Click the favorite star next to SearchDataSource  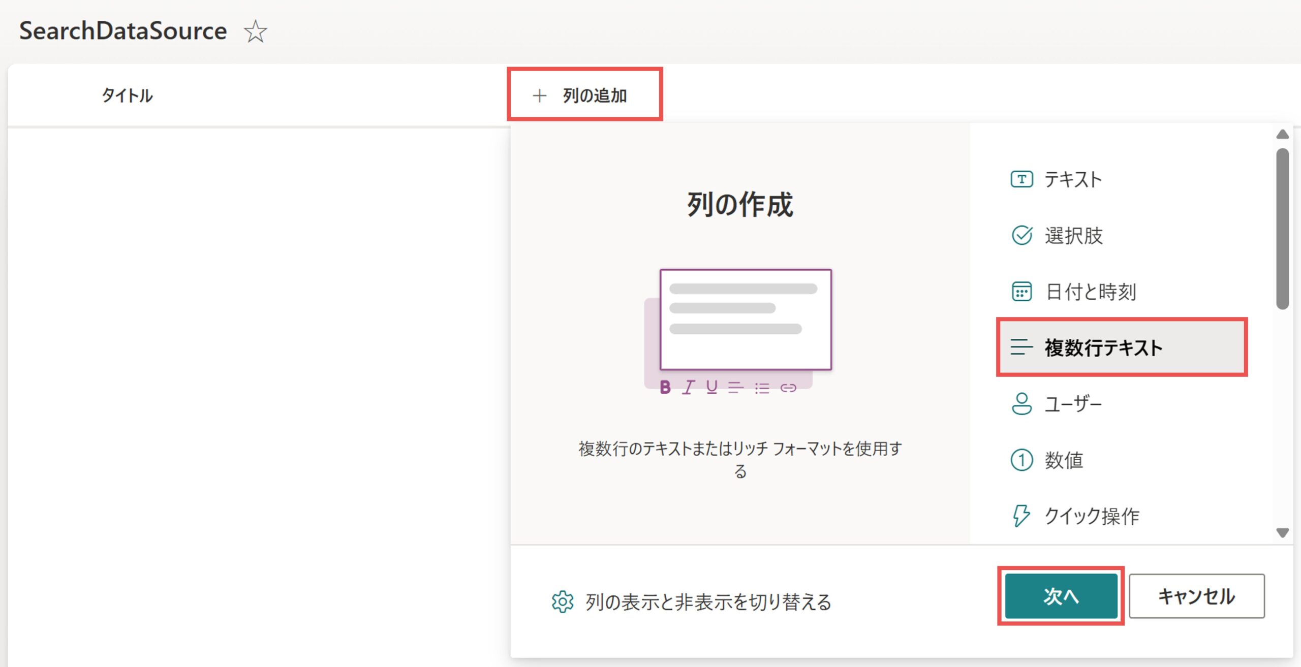pos(255,31)
